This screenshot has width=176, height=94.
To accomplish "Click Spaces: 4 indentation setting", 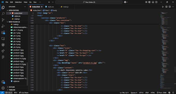I will 134,93.
